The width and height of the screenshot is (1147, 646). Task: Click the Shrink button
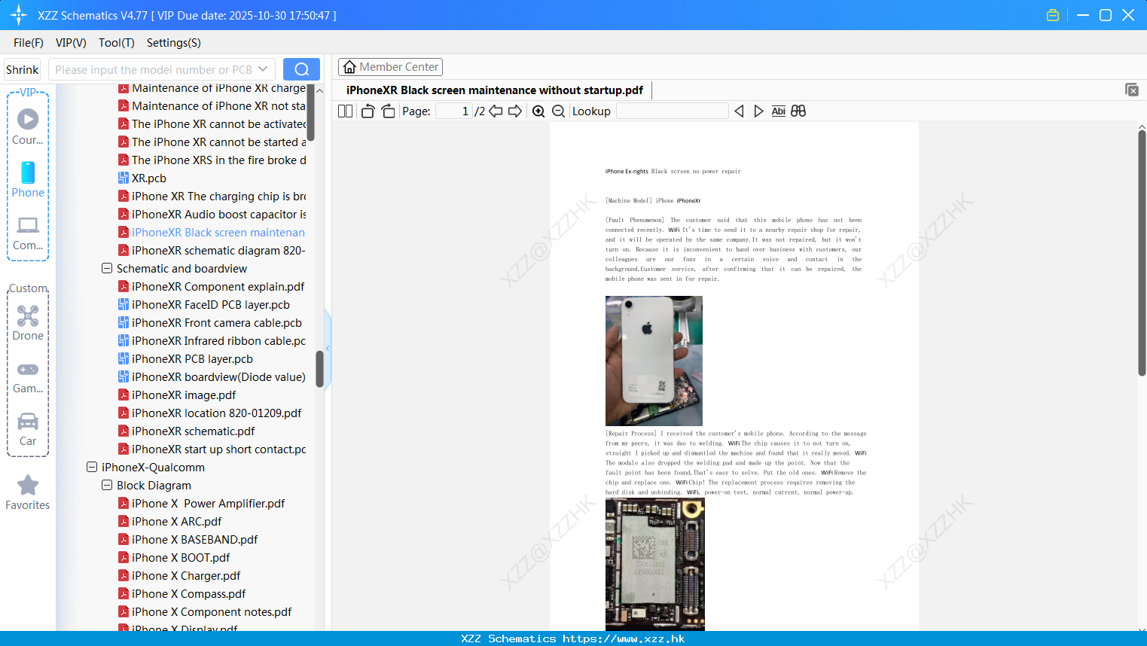(x=22, y=69)
